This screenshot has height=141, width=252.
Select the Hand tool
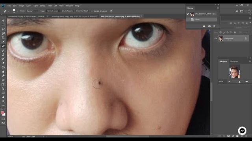pyautogui.click(x=3, y=97)
